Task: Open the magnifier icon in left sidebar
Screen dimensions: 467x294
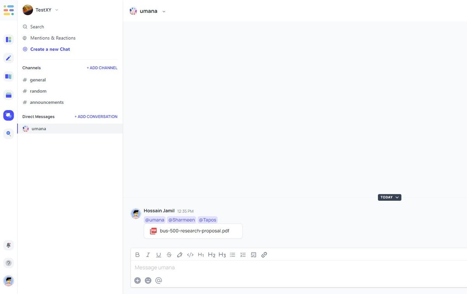Action: [x=9, y=133]
